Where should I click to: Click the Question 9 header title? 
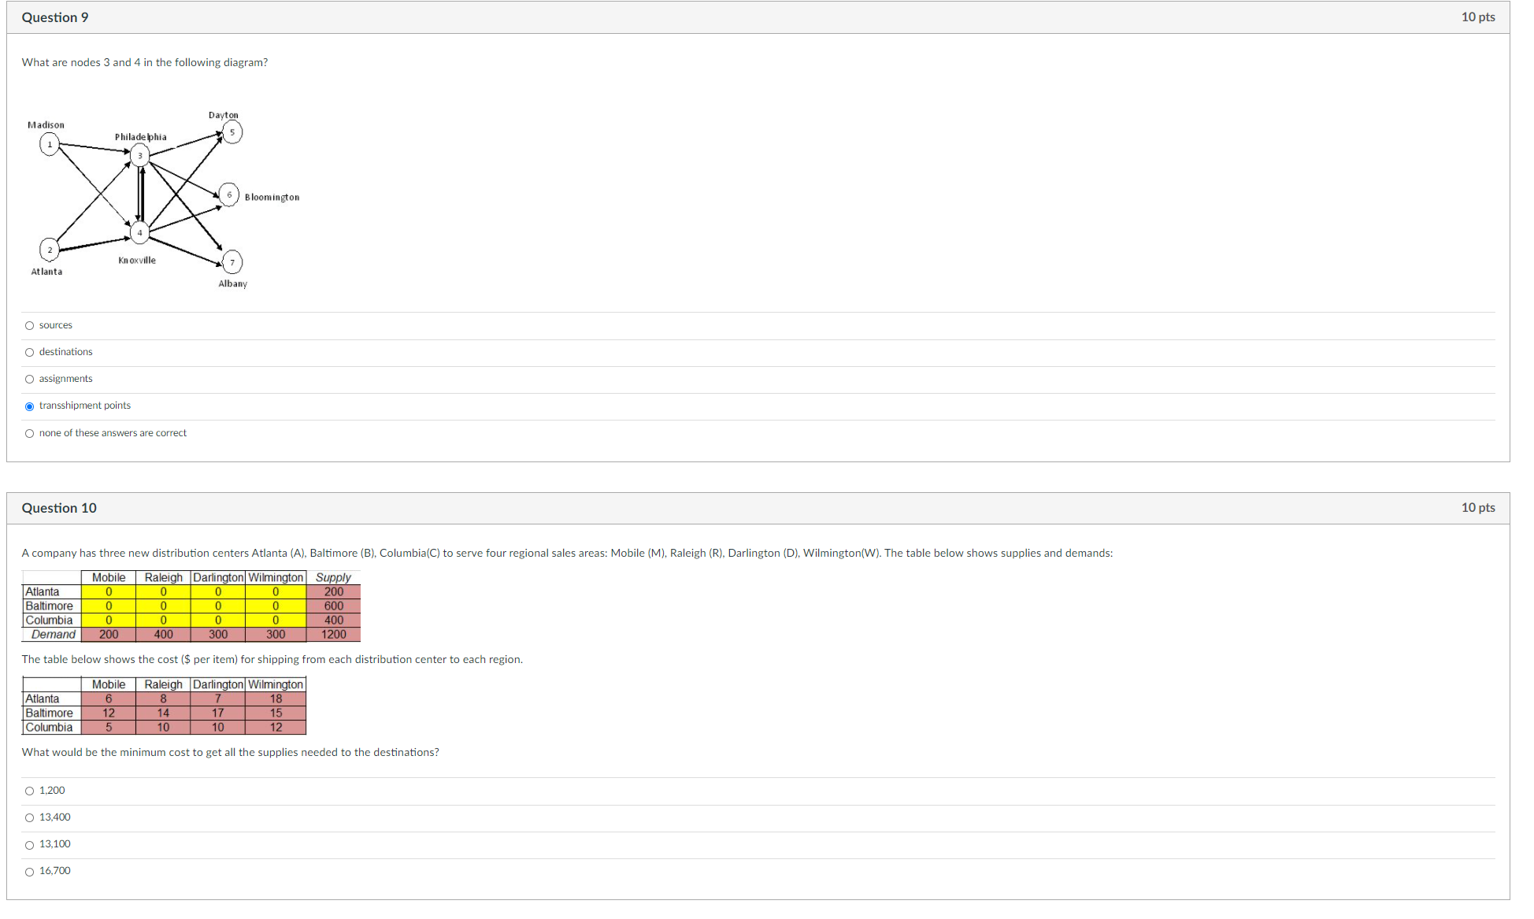(x=55, y=17)
